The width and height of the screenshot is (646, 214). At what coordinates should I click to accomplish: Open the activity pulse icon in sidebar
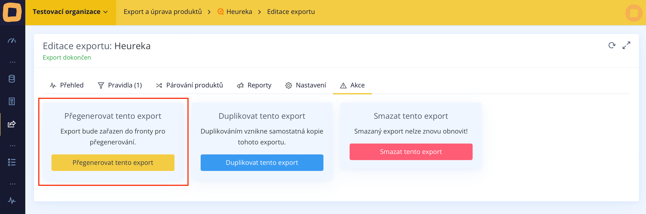pyautogui.click(x=12, y=201)
